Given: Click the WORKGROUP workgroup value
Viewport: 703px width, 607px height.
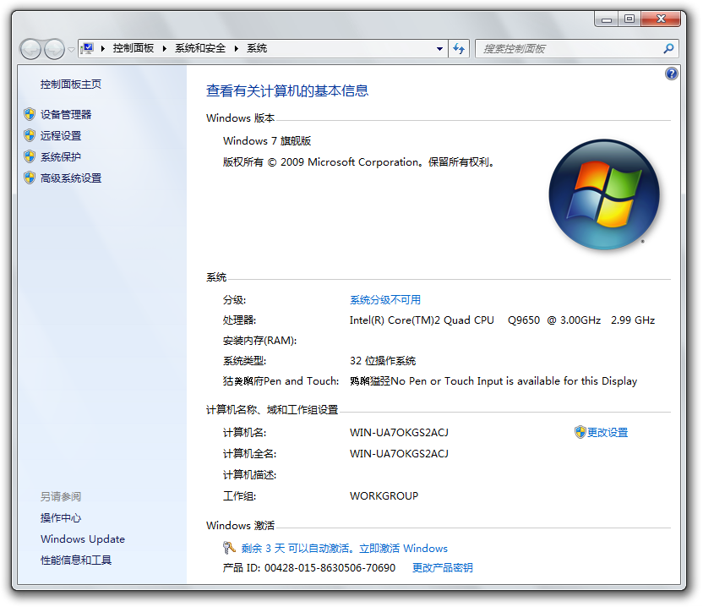Looking at the screenshot, I should (x=384, y=496).
